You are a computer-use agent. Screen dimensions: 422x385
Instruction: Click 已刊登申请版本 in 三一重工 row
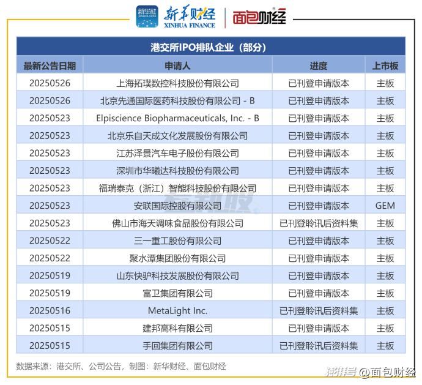point(319,241)
